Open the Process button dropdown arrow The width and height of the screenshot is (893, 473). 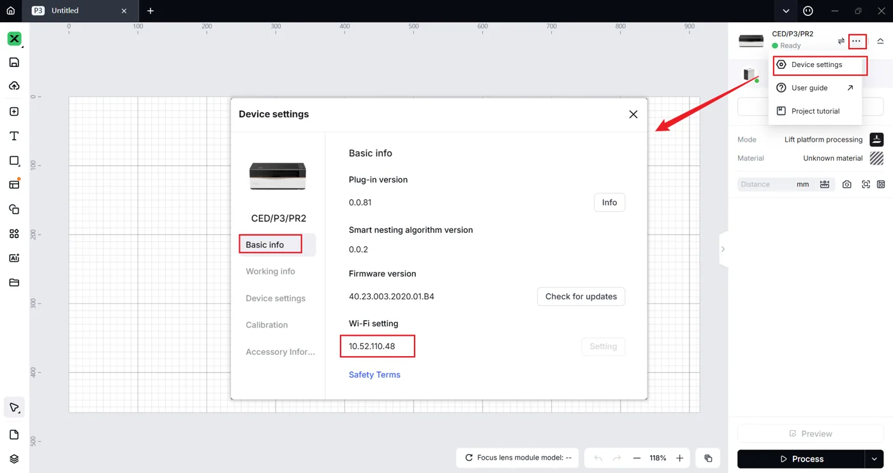(875, 459)
